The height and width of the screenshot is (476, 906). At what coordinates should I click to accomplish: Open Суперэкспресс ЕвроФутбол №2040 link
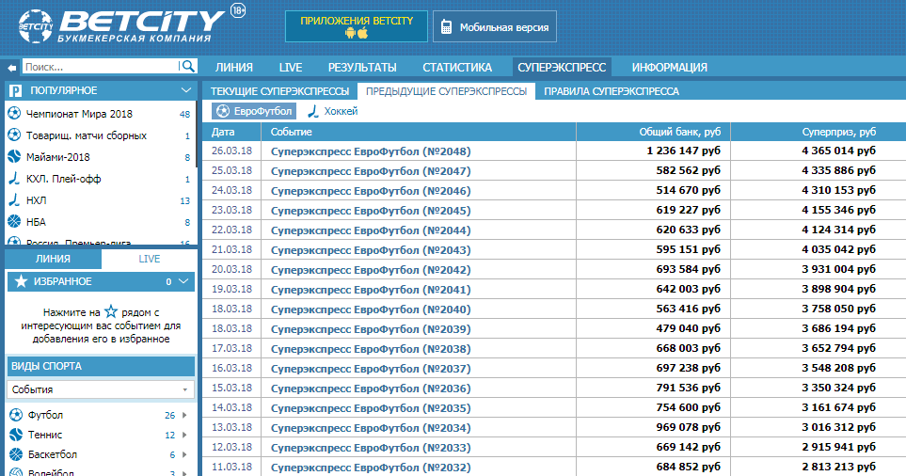(371, 309)
